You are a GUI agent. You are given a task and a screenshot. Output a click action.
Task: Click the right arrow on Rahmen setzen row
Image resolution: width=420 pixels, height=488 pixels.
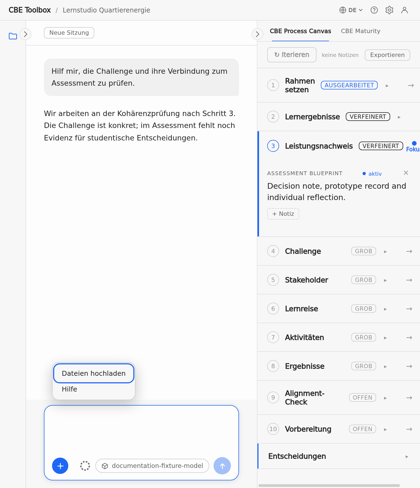pyautogui.click(x=411, y=85)
